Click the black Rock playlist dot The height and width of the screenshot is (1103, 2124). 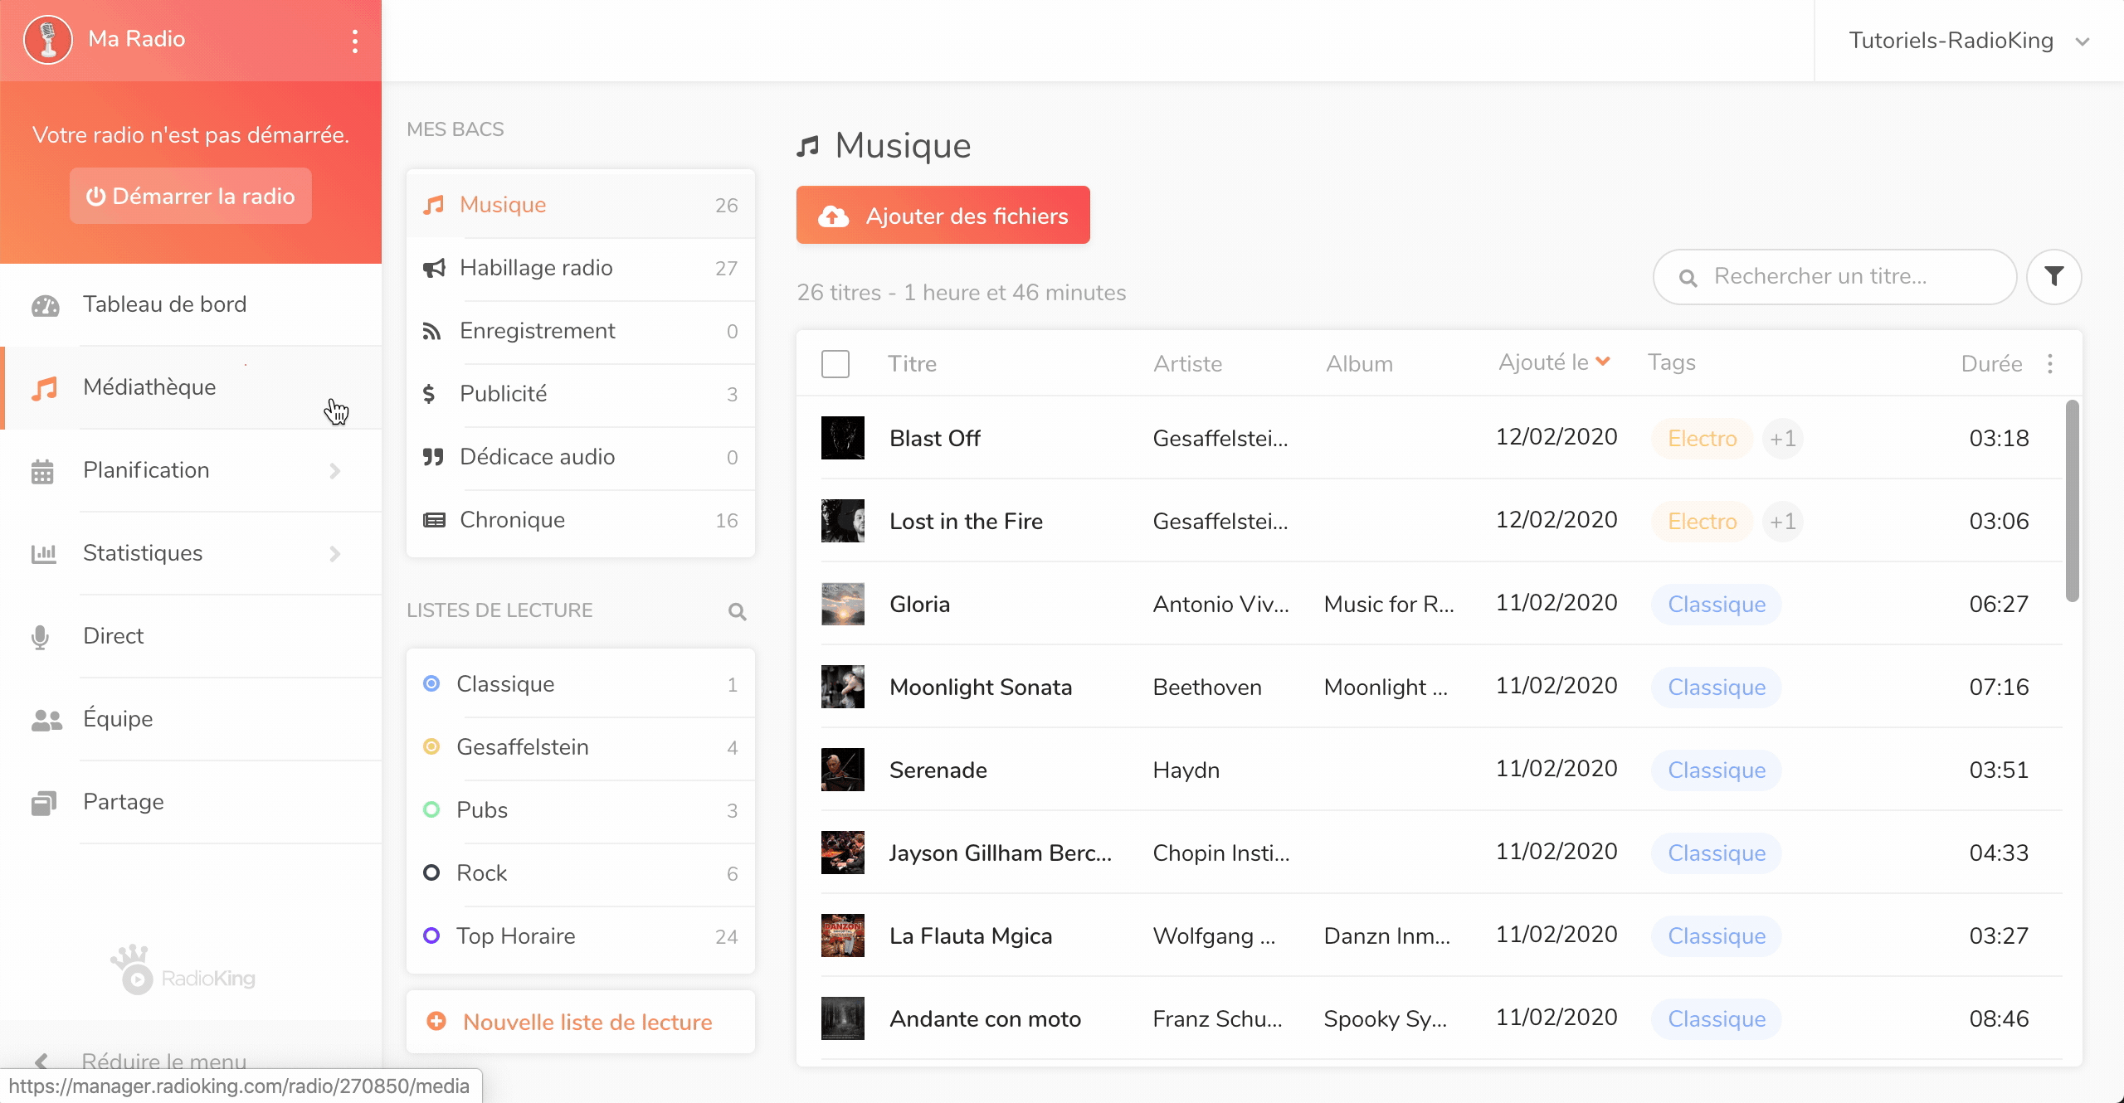(x=431, y=873)
